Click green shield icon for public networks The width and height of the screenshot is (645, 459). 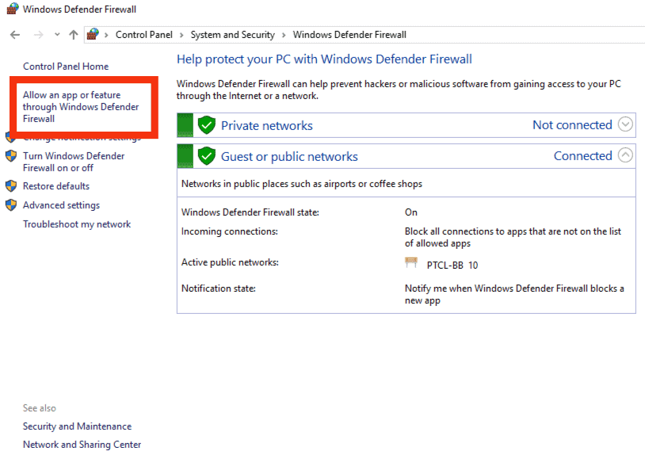click(207, 156)
